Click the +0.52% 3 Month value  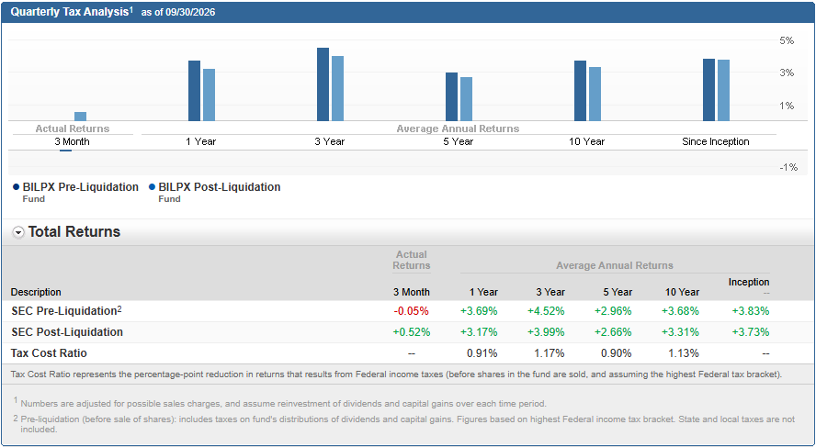[x=412, y=332]
